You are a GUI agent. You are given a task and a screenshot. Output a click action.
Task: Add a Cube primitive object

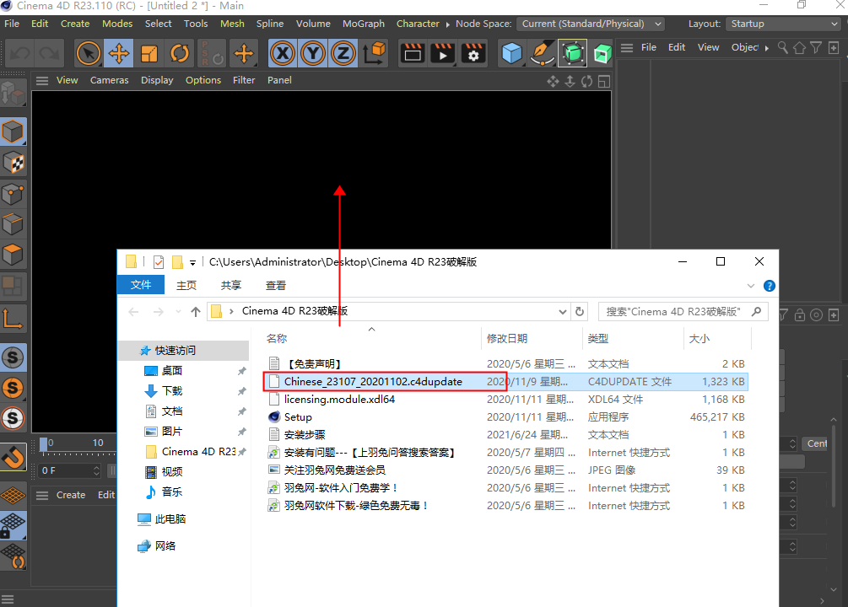512,54
